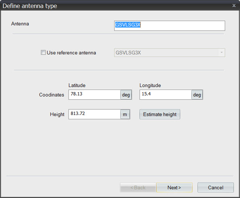Image resolution: width=240 pixels, height=198 pixels.
Task: Go back with the Back button
Action: click(x=138, y=187)
